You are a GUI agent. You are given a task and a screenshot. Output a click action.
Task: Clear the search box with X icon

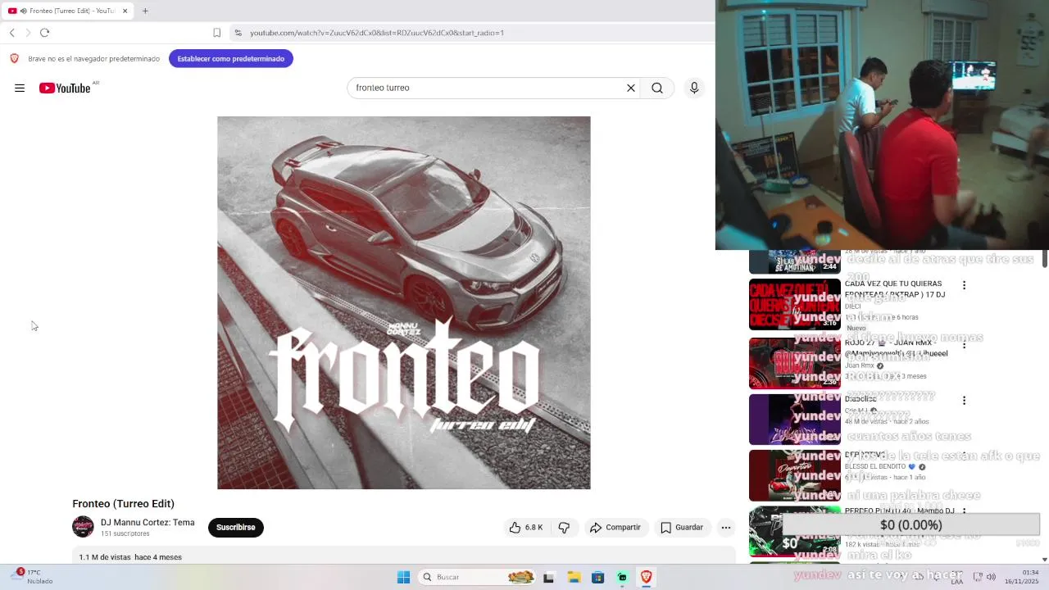pos(631,88)
